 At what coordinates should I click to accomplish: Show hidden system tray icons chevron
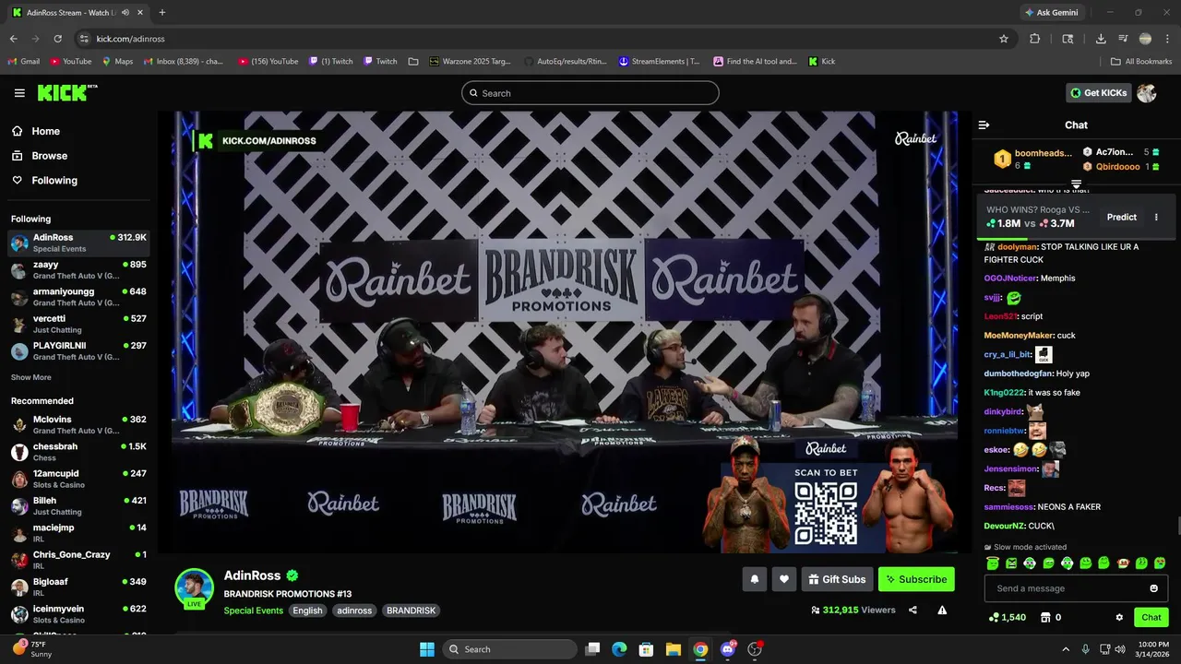tap(1066, 649)
